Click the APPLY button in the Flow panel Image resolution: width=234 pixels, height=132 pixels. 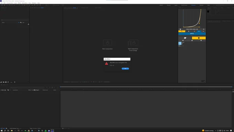pyautogui.click(x=192, y=34)
